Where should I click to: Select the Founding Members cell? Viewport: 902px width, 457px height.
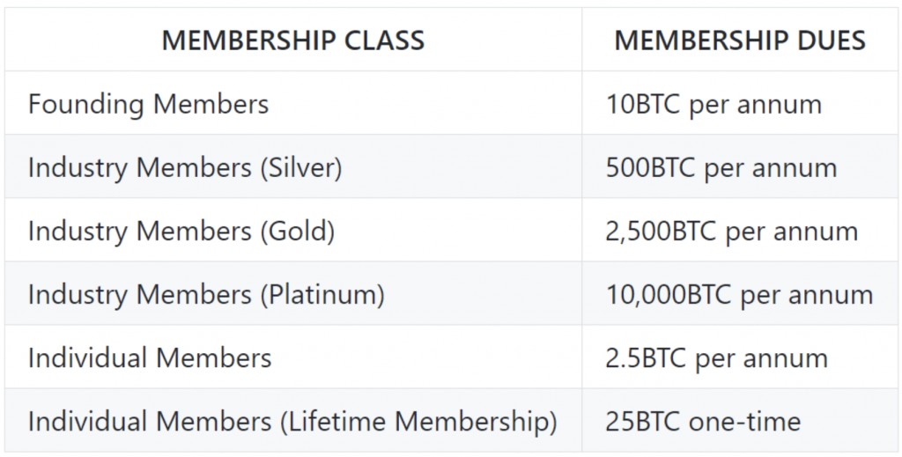tap(148, 104)
